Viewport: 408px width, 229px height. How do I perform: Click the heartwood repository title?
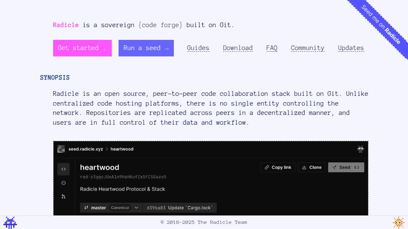[x=99, y=168]
